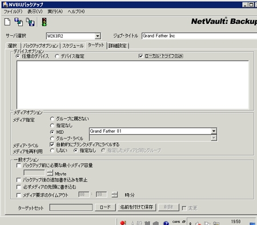The image size is (257, 225).
Task: Toggle the ローカル・ドライブのみ checkbox
Action: (x=140, y=56)
